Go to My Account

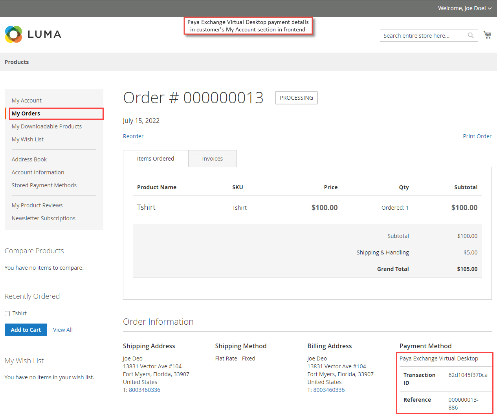[27, 101]
